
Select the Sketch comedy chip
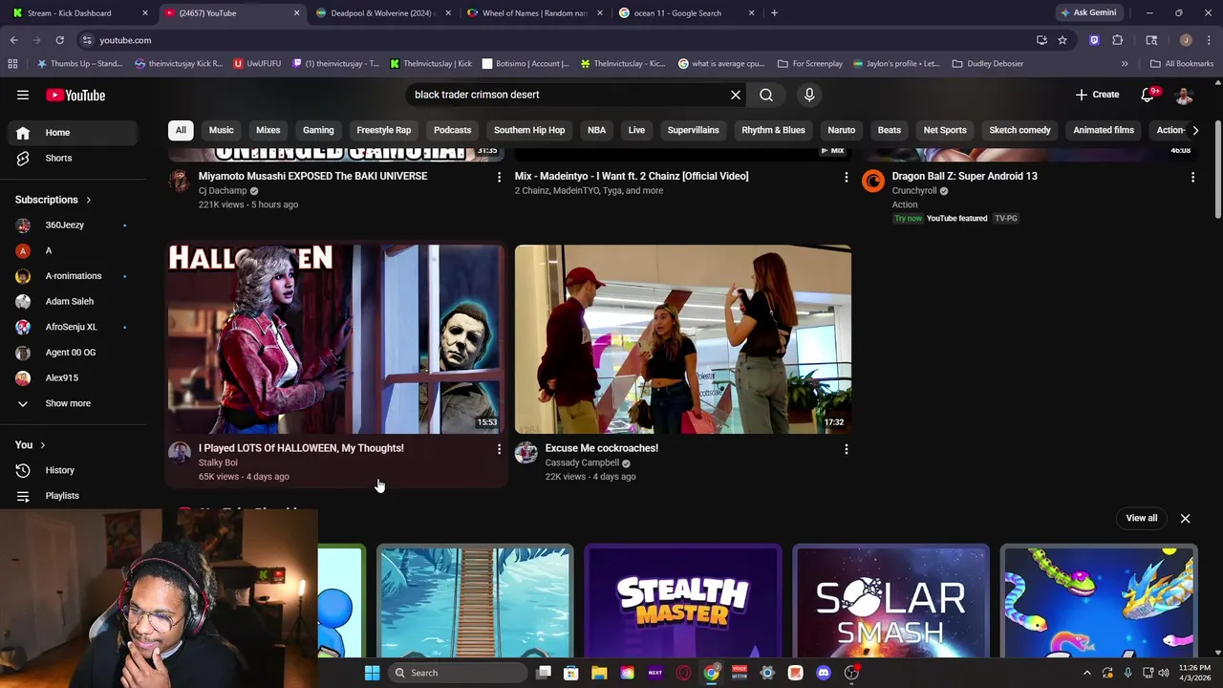(1019, 130)
